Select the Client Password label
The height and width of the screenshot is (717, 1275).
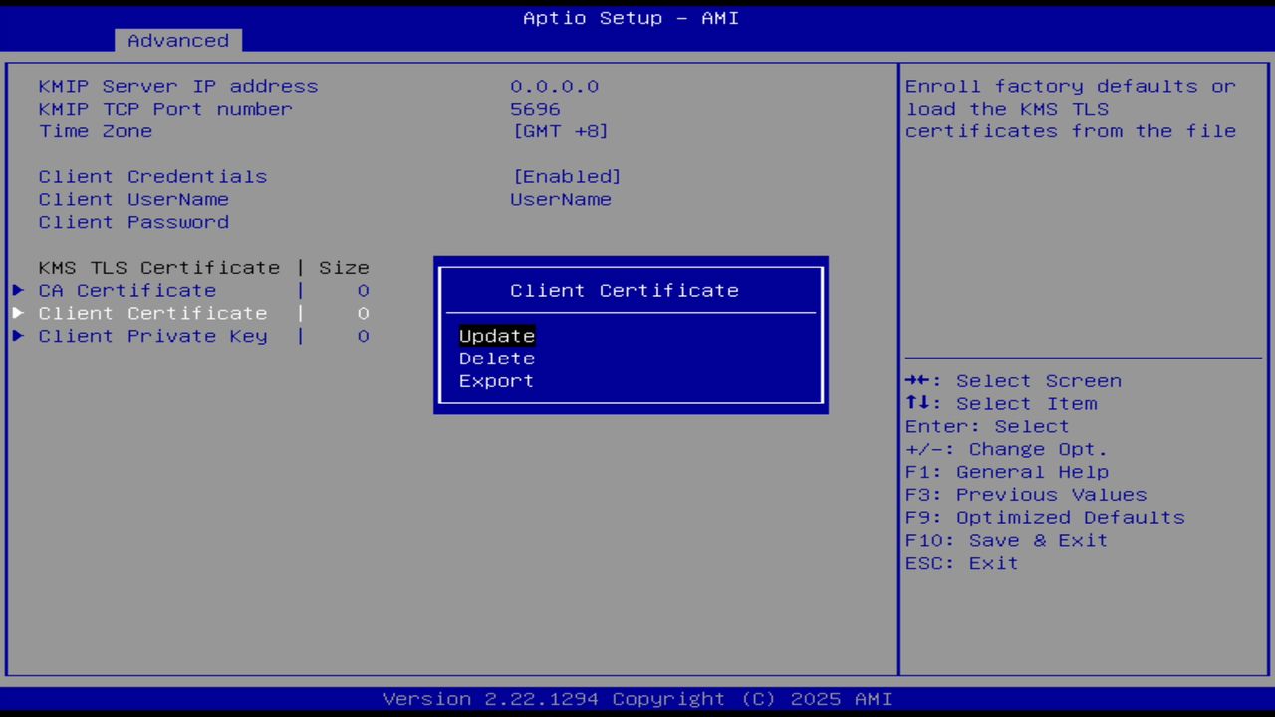[x=133, y=222]
